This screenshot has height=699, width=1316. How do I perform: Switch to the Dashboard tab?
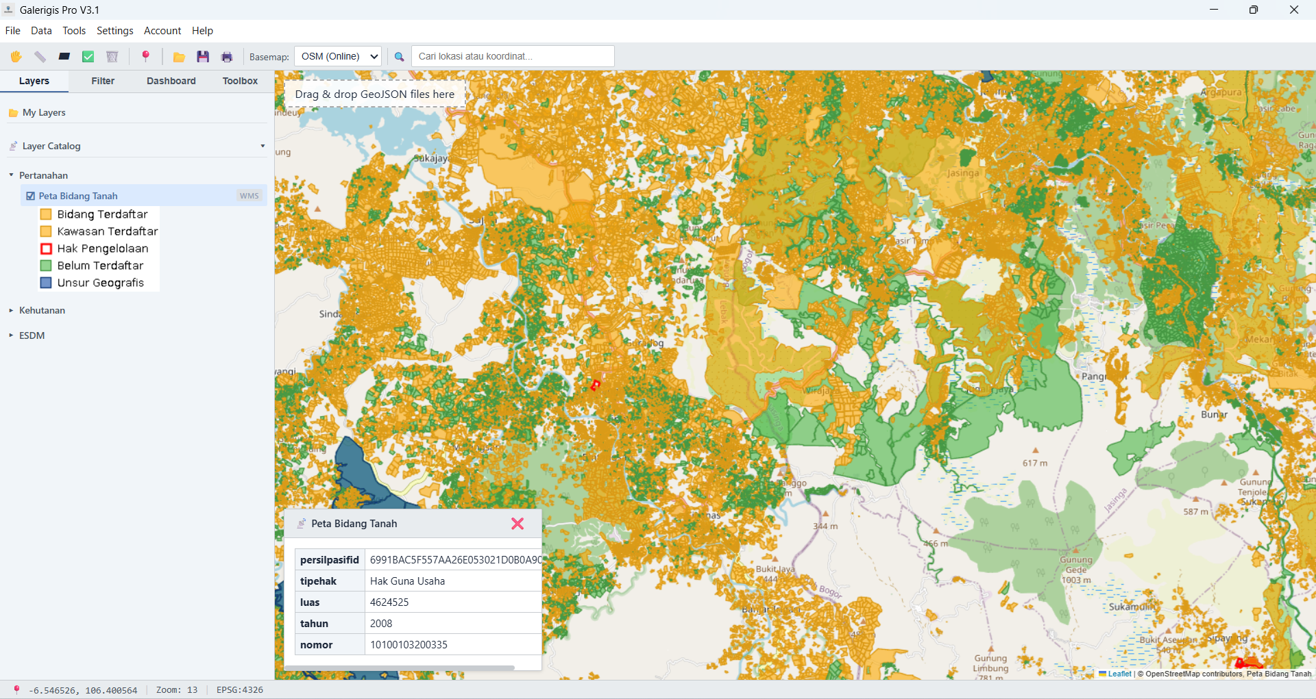pos(171,81)
